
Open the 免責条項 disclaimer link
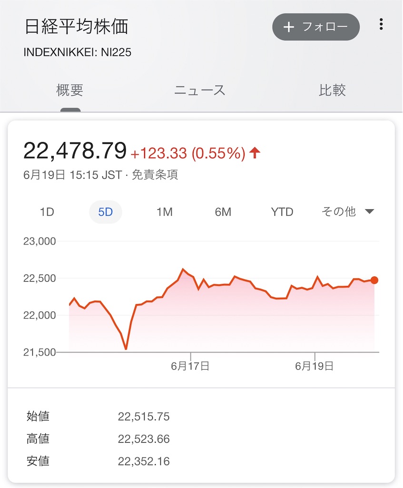coord(155,175)
